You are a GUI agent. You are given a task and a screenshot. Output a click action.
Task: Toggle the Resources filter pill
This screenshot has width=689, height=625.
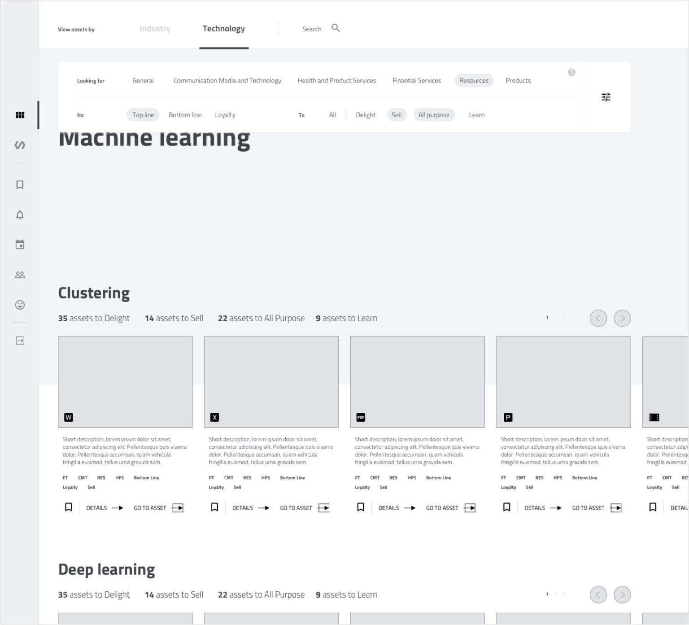474,80
